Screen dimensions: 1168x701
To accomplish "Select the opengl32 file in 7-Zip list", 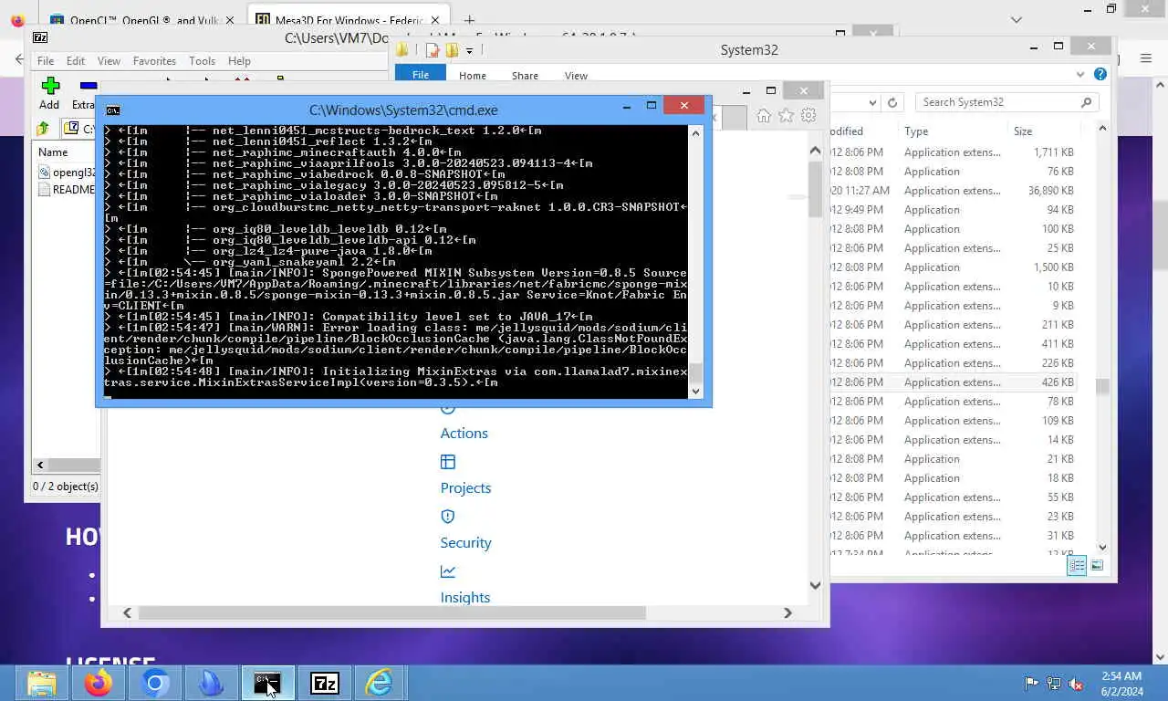I will pos(68,172).
